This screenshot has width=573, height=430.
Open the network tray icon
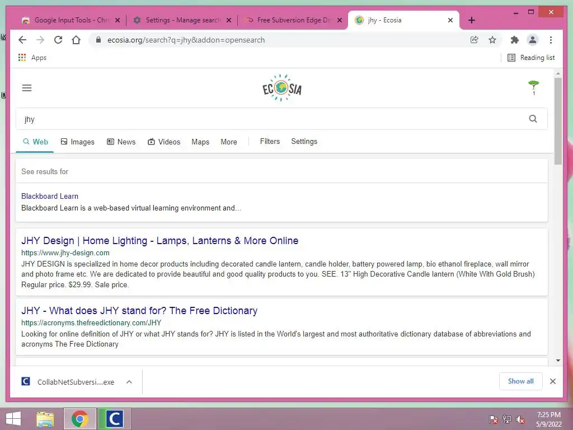tap(507, 419)
